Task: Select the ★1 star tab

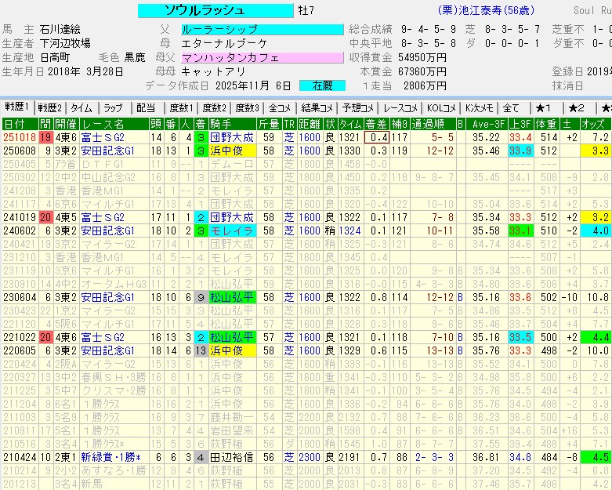Action: [x=543, y=108]
